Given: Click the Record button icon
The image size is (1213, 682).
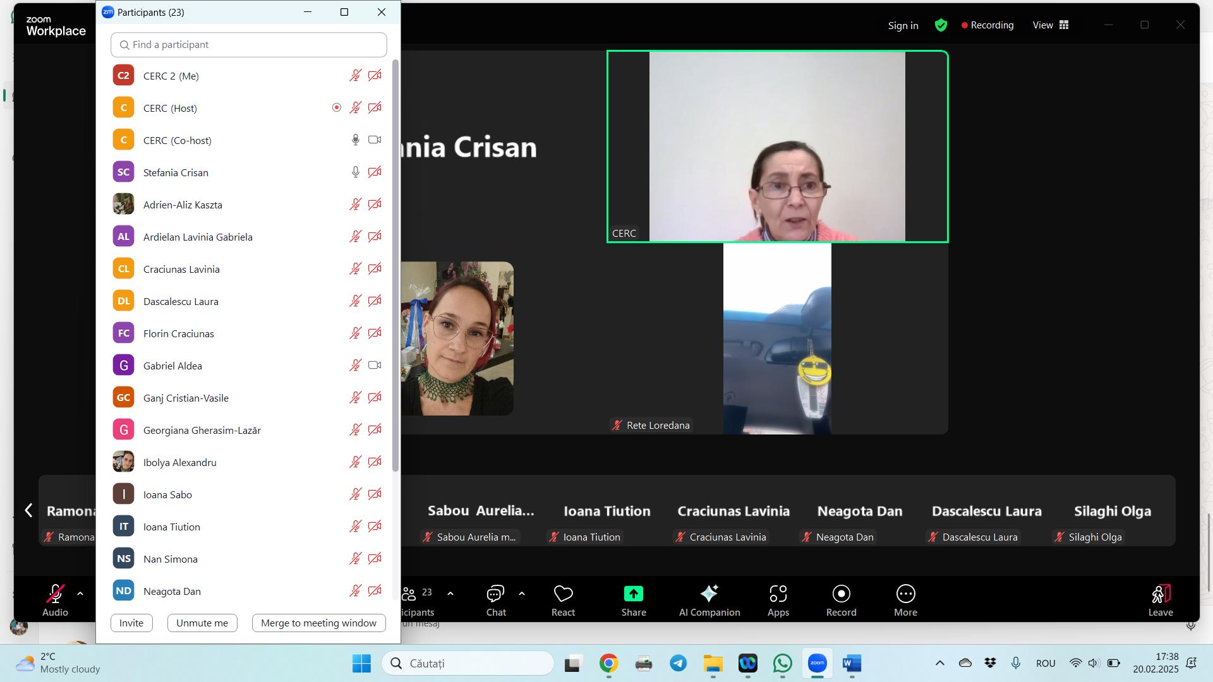Looking at the screenshot, I should pyautogui.click(x=841, y=594).
